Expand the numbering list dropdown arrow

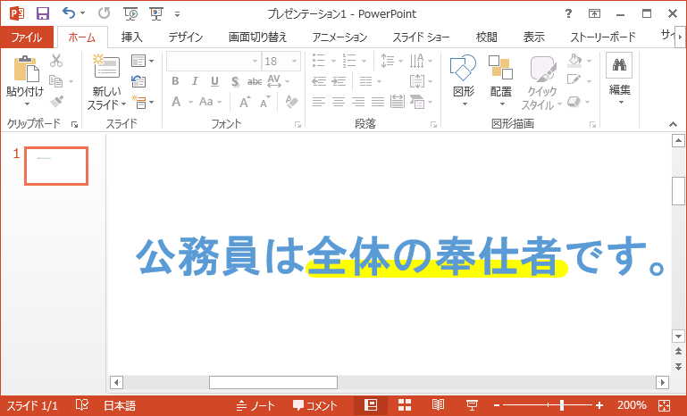click(364, 62)
